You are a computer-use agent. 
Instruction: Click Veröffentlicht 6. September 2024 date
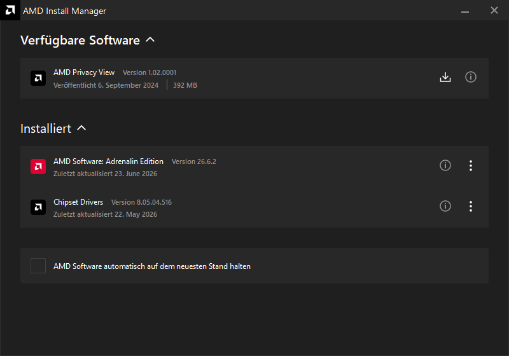[106, 85]
